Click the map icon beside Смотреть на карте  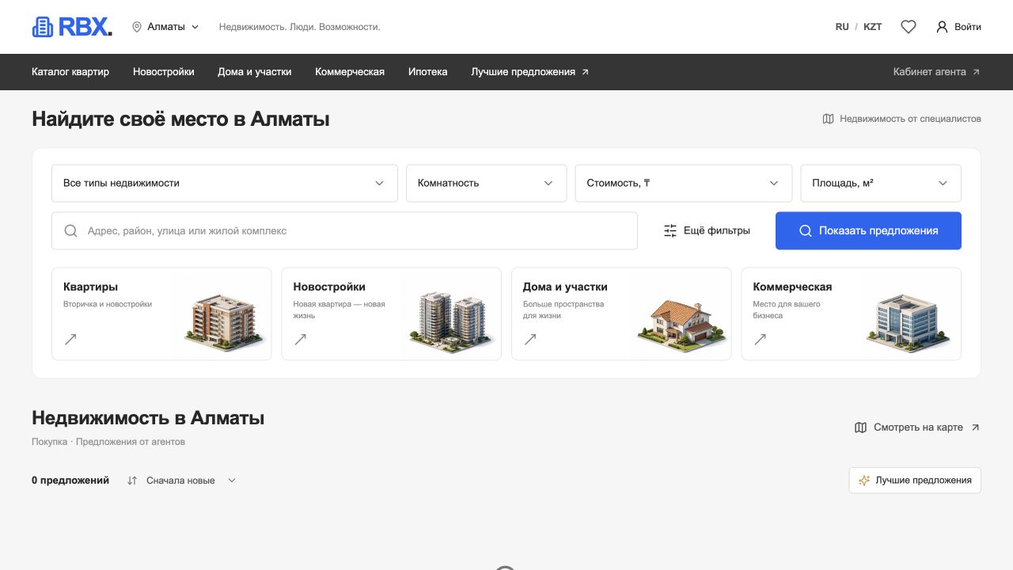tap(861, 427)
